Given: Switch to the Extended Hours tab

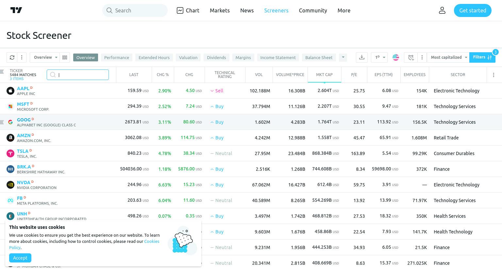Looking at the screenshot, I should tap(154, 57).
